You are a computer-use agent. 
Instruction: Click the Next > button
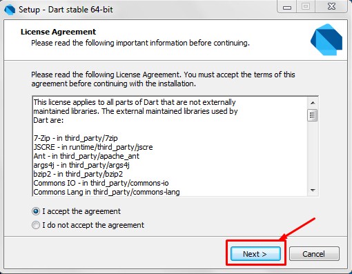pyautogui.click(x=255, y=254)
